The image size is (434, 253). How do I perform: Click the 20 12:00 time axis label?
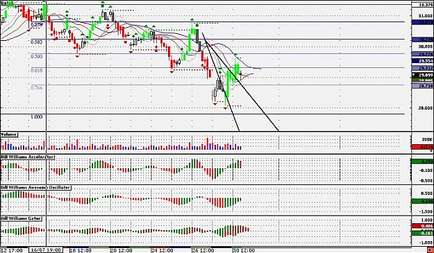coord(122,250)
